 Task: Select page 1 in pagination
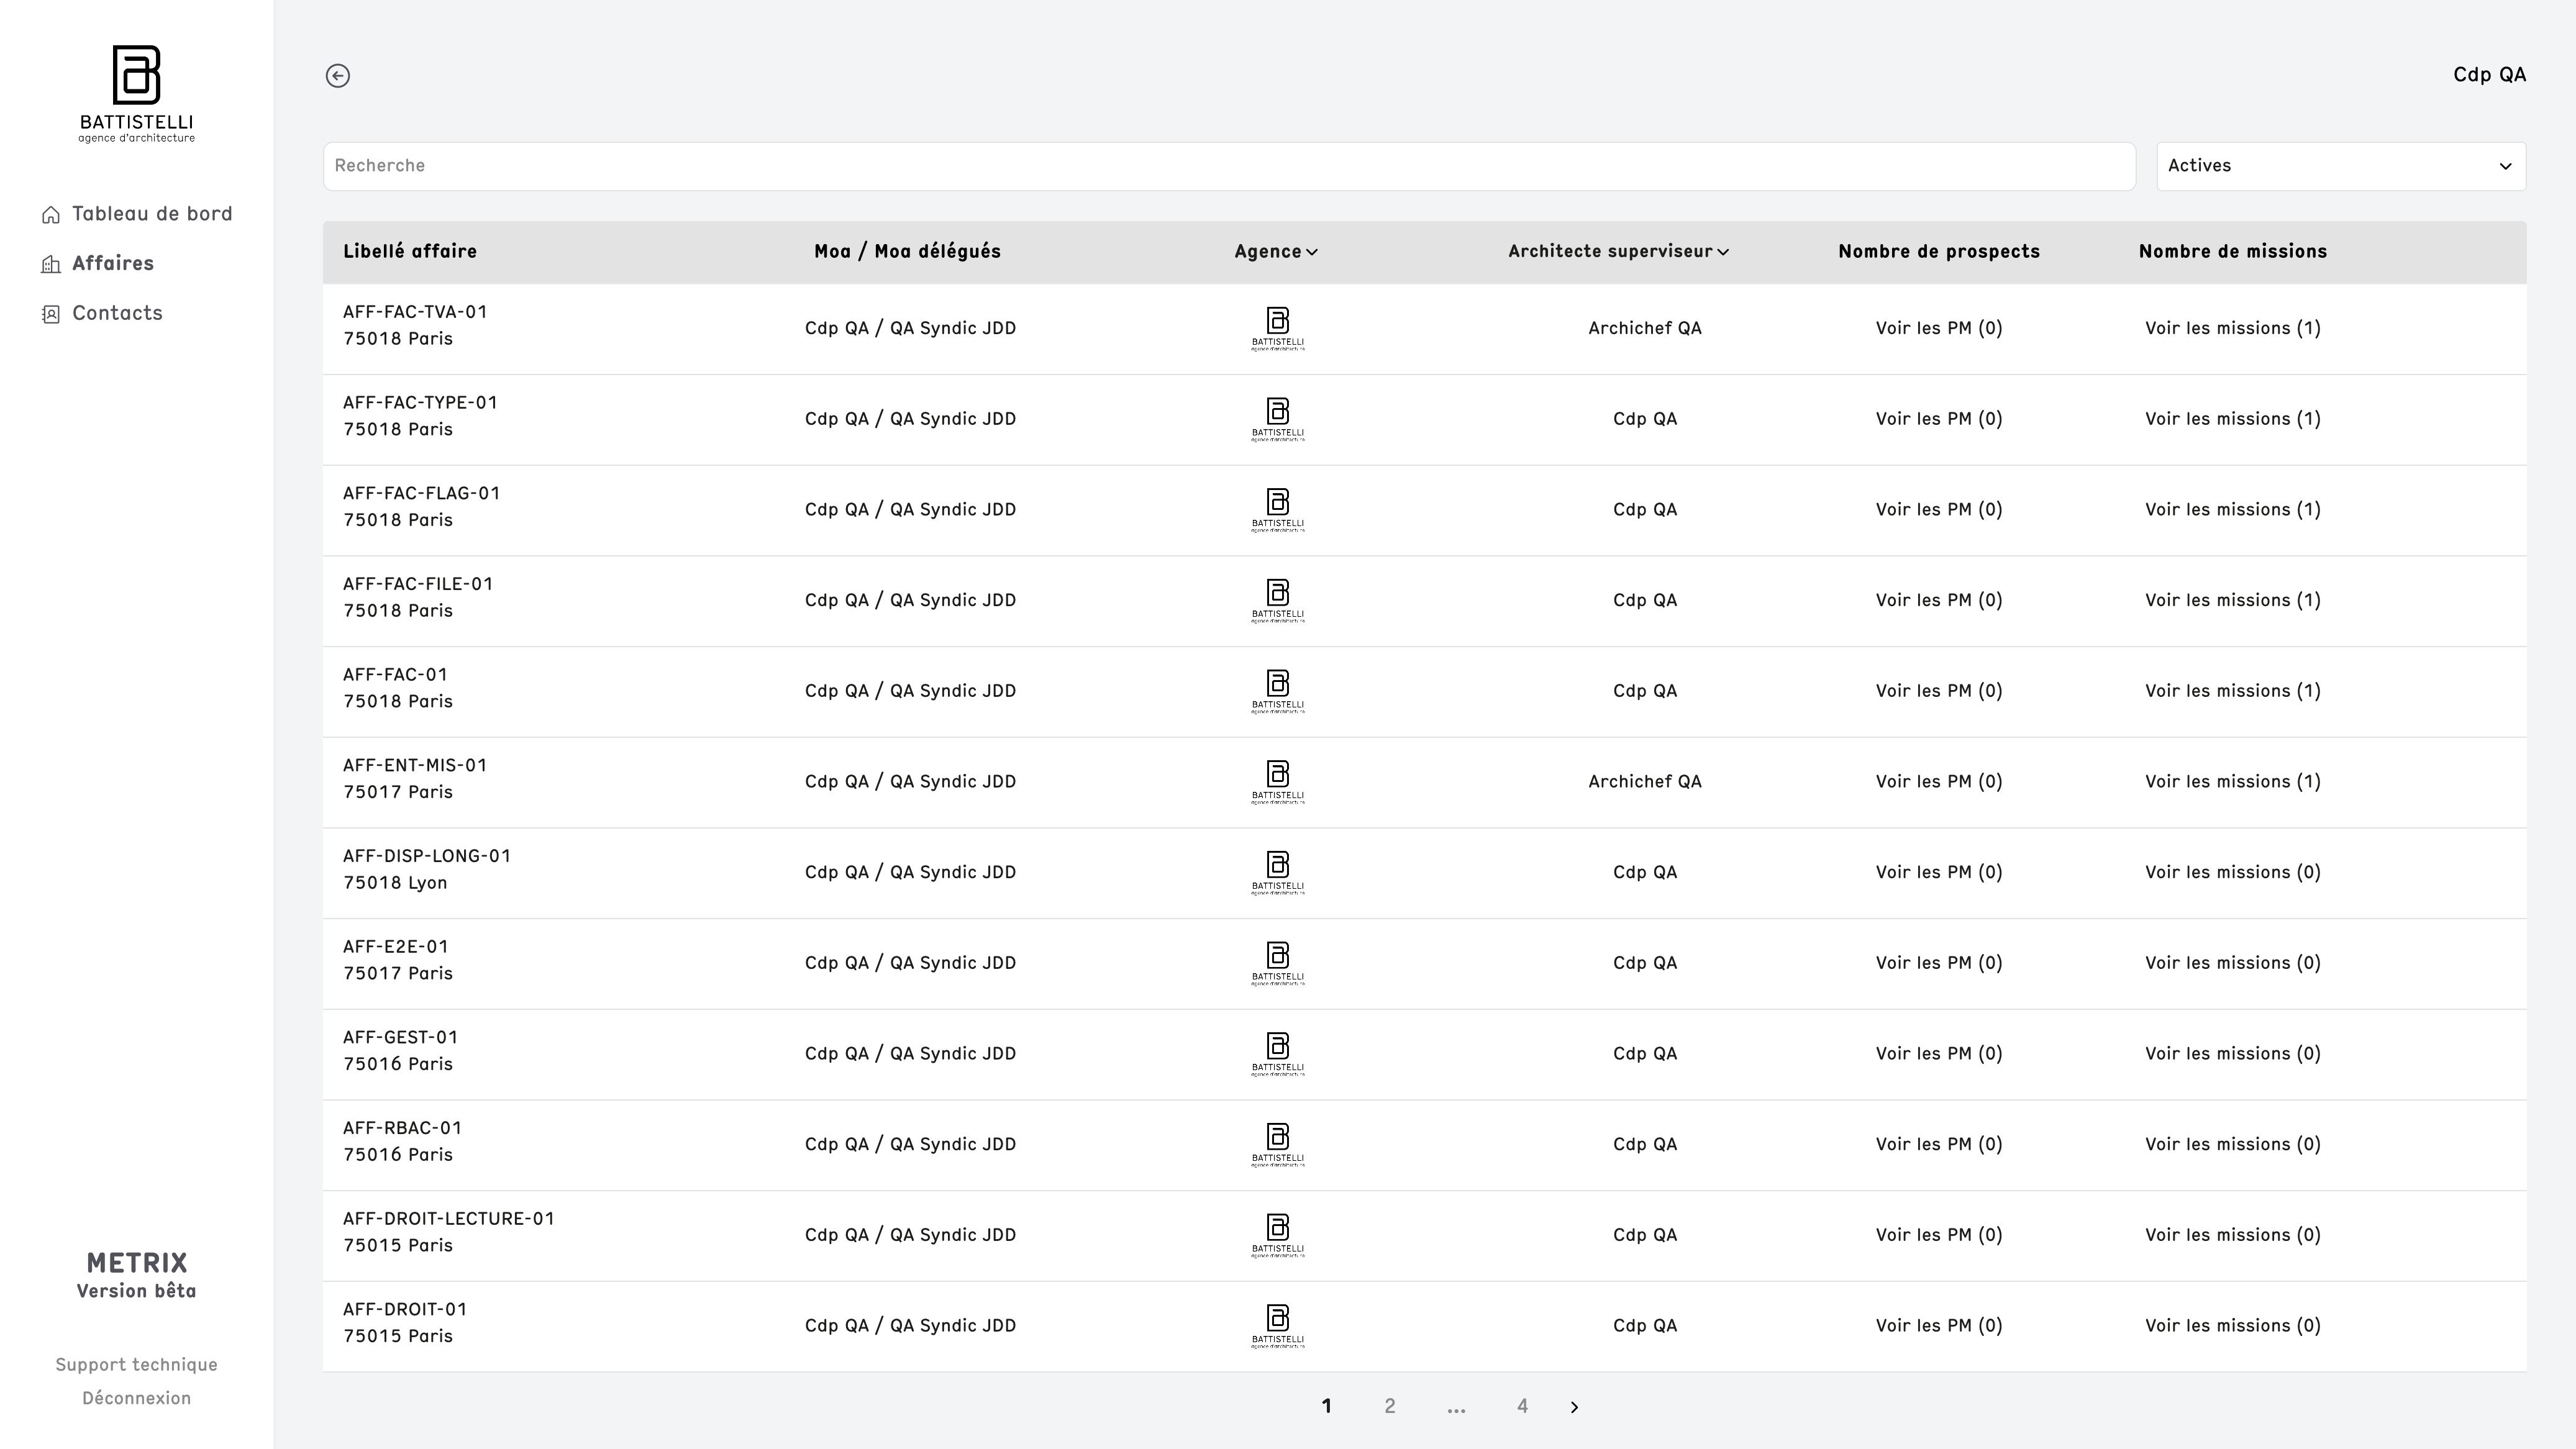click(x=1326, y=1406)
